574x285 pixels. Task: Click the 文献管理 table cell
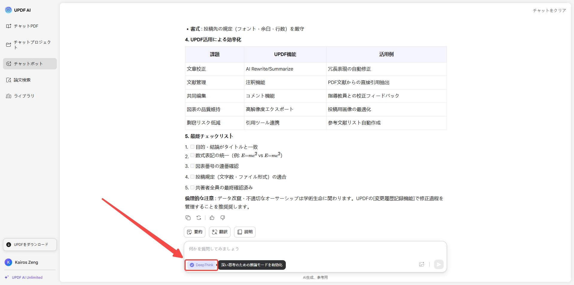[215, 83]
